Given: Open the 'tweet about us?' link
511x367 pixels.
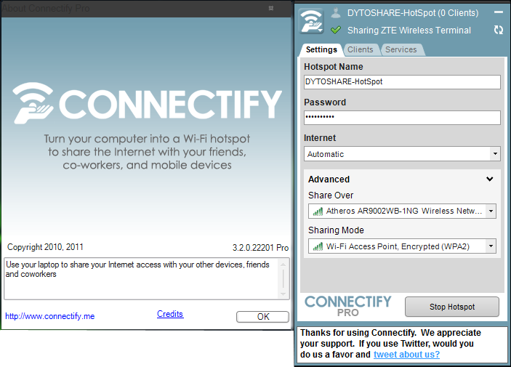Looking at the screenshot, I should point(406,355).
